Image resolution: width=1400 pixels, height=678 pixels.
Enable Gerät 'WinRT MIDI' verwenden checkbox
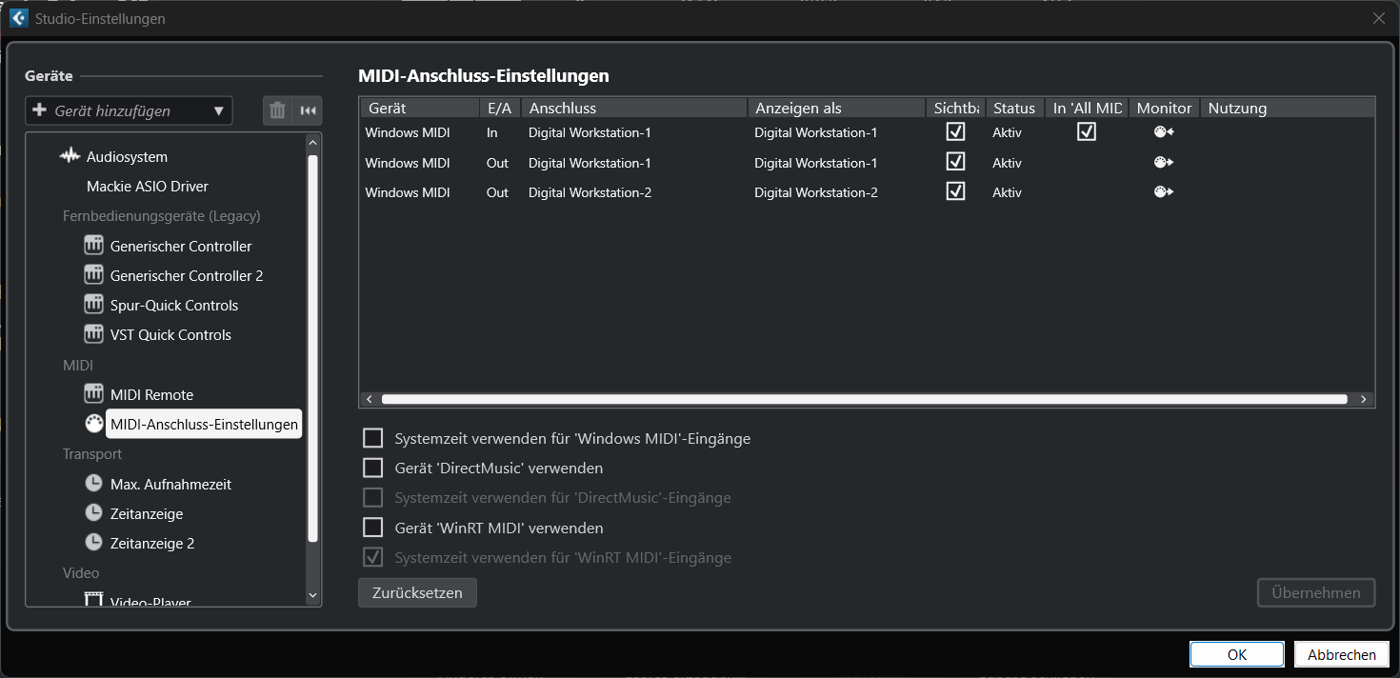click(x=373, y=528)
